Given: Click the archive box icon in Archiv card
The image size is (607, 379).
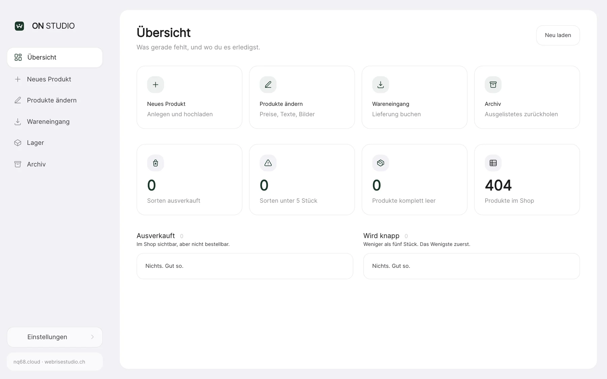Looking at the screenshot, I should (493, 85).
